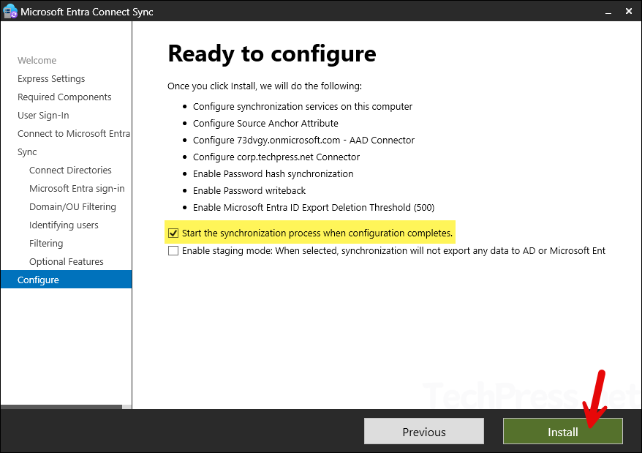Click 'Configure corp.techpress.net Connector' line
Image resolution: width=642 pixels, height=453 pixels.
(276, 157)
